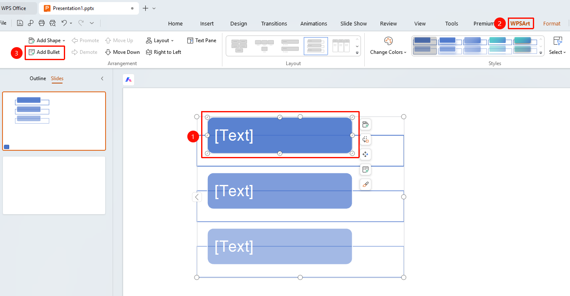Switch to Outline view in side panel
The width and height of the screenshot is (570, 296).
click(38, 78)
